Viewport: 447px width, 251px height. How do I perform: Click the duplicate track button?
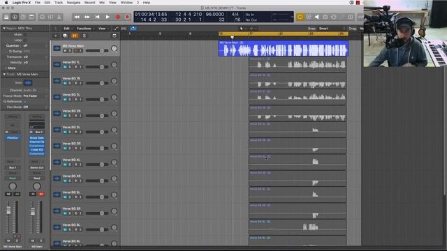click(65, 36)
